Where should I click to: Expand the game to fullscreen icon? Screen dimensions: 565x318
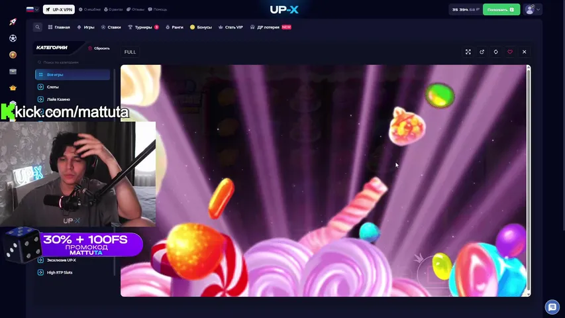click(468, 52)
